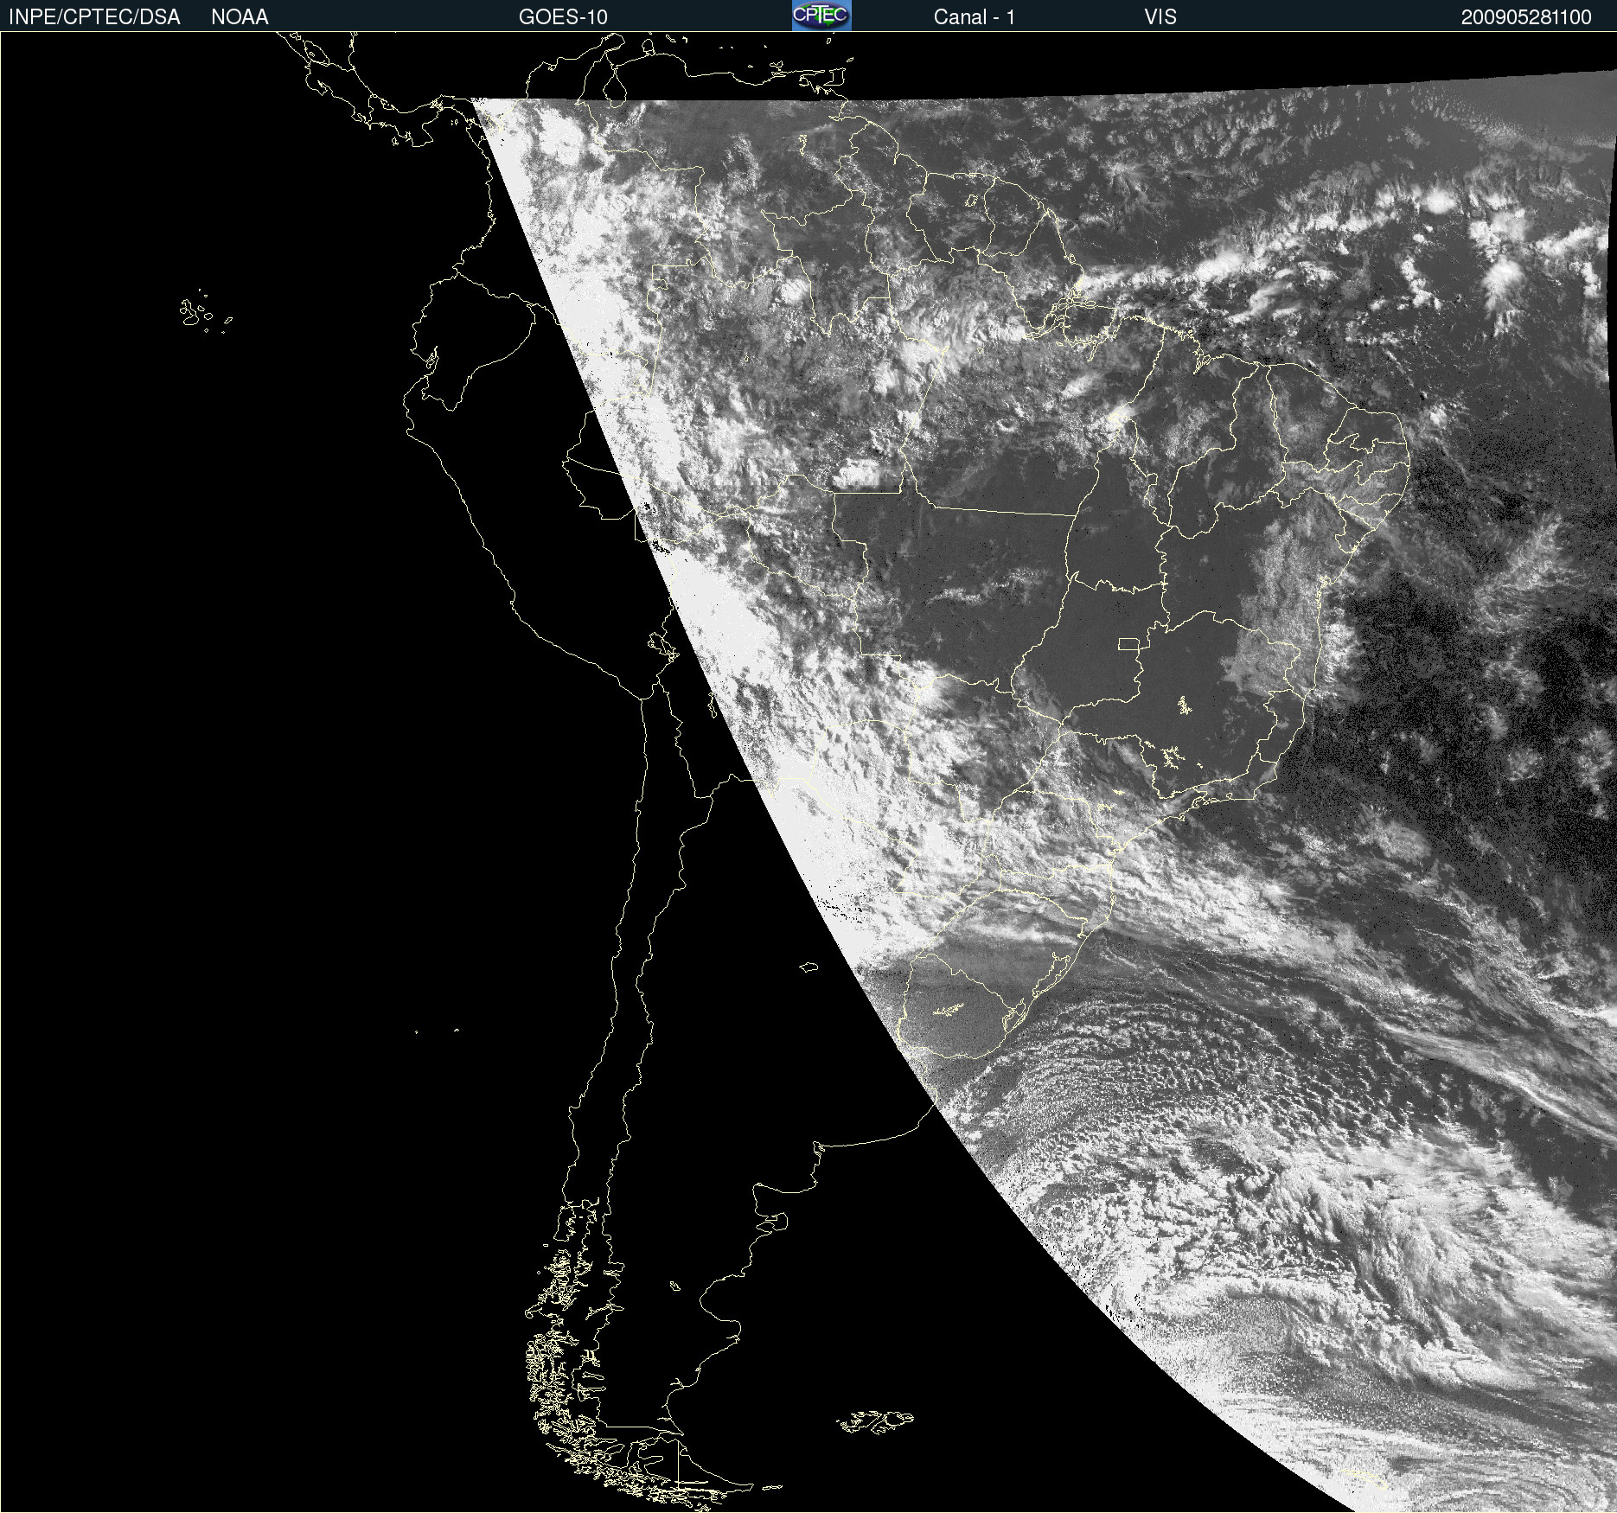
Task: Select the 'Canal - 1' channel label
Action: coord(974,17)
